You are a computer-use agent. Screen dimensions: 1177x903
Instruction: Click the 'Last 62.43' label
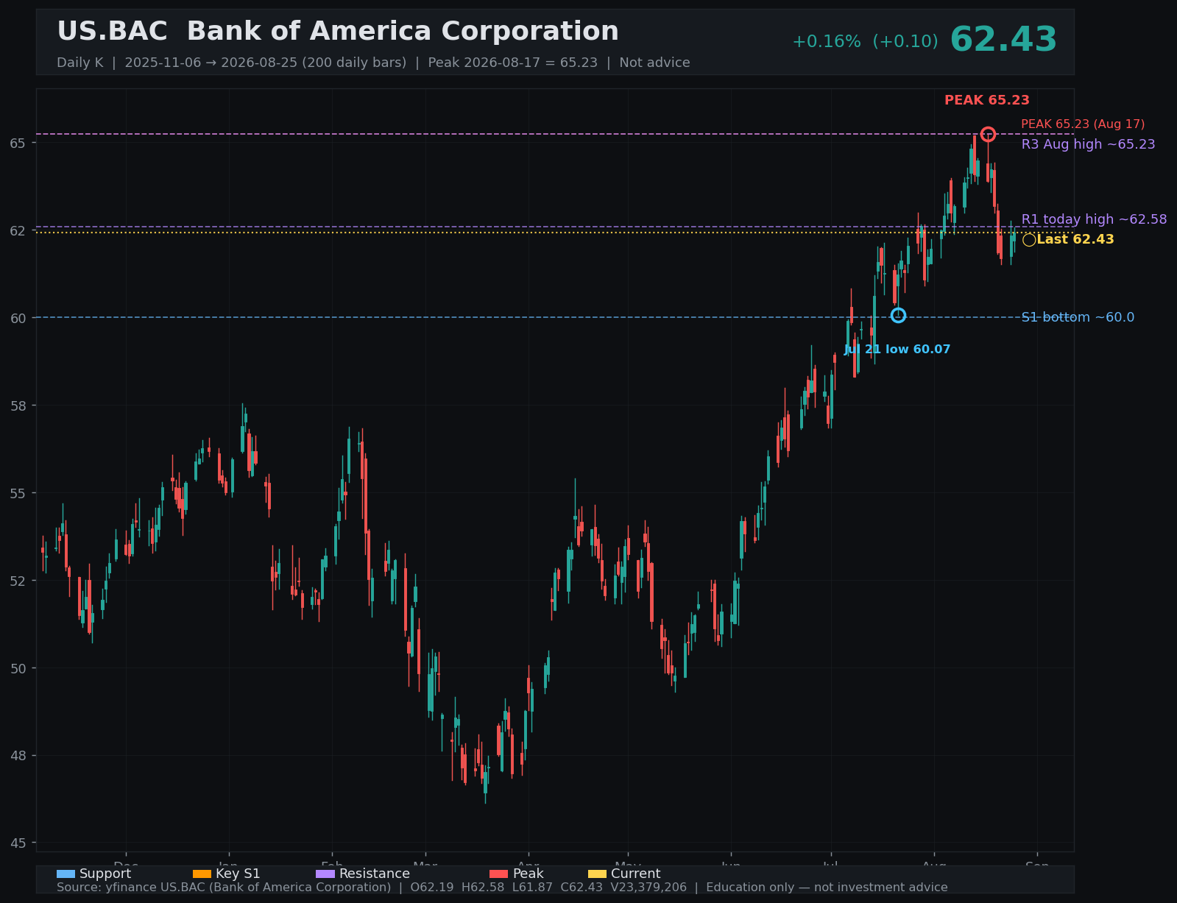point(1075,239)
